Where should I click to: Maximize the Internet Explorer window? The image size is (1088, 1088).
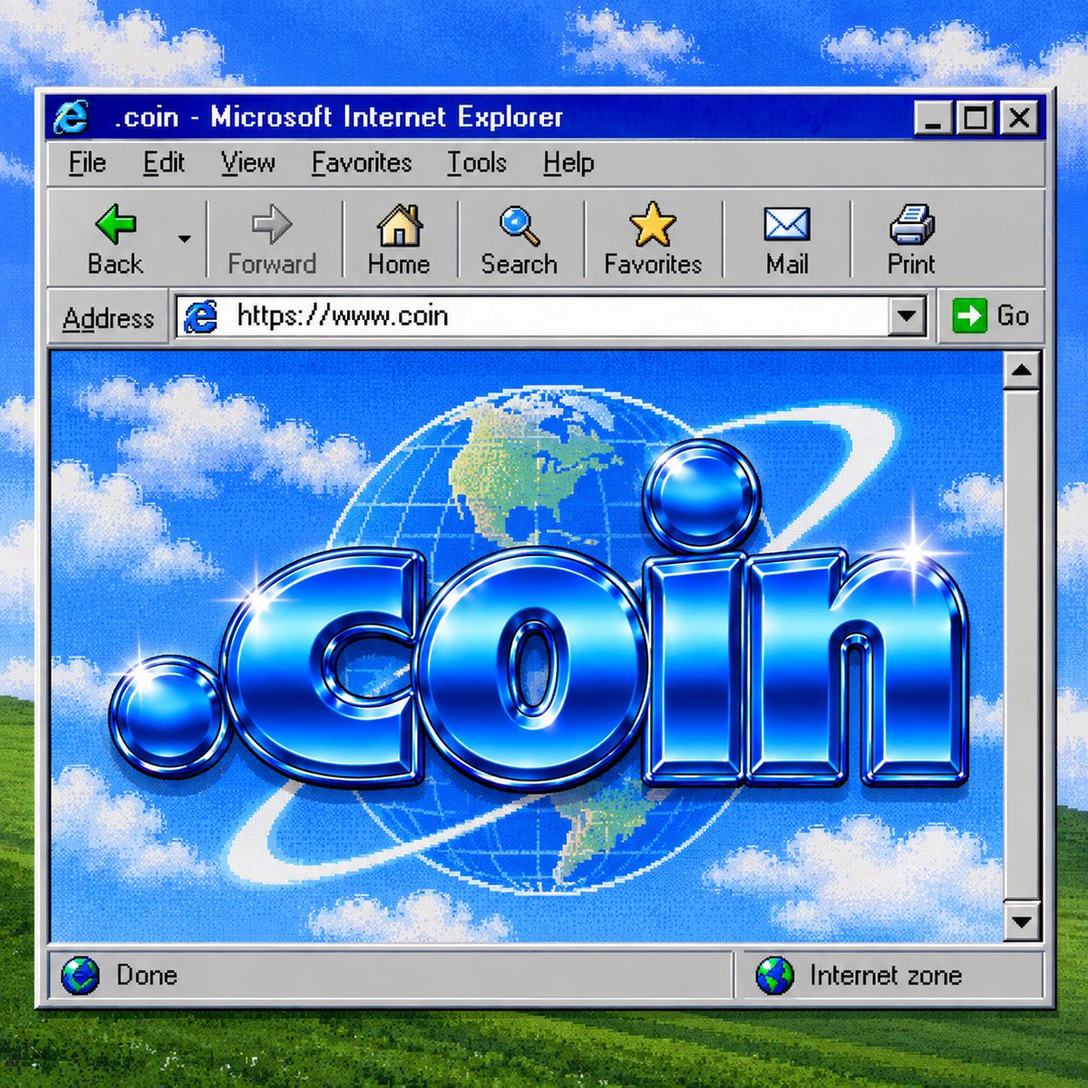coord(975,118)
